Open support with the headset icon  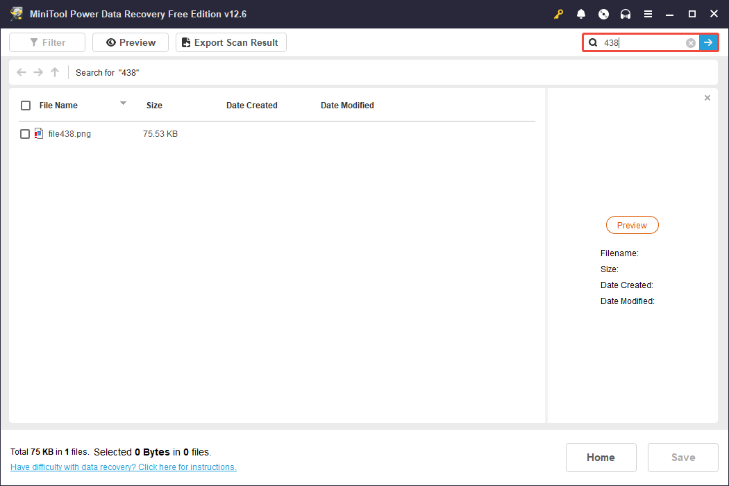[625, 13]
